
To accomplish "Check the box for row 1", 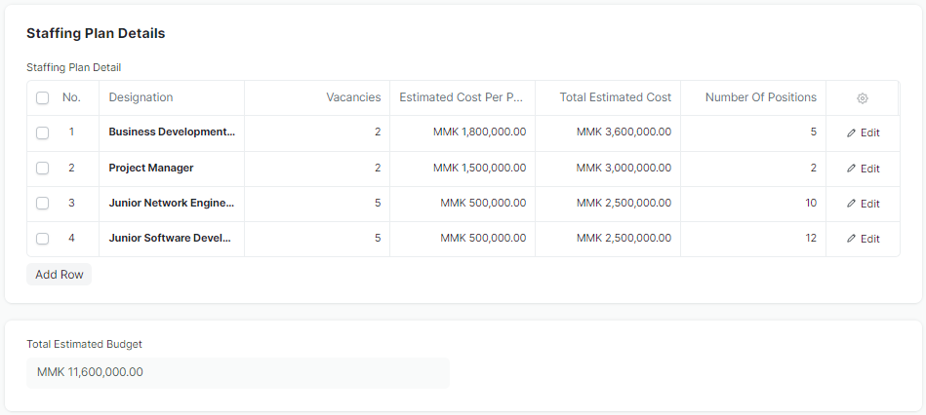I will [x=43, y=133].
